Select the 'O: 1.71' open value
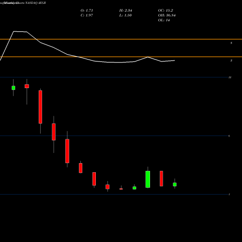Viewport: 242px width, 242px height. 87,11
